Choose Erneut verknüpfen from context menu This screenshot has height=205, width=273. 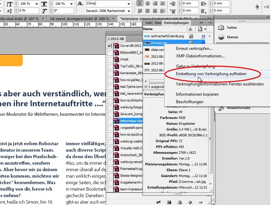[x=194, y=49]
